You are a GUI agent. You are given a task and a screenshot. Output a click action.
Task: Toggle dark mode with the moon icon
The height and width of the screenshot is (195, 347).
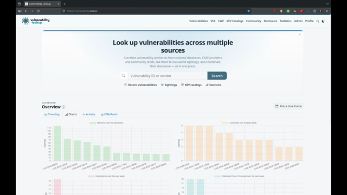323,21
